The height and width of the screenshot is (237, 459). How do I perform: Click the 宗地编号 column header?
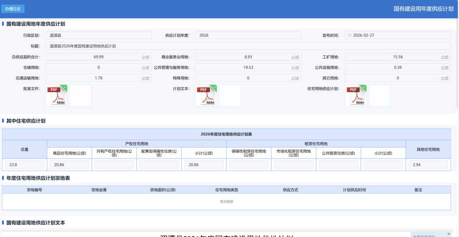point(34,190)
